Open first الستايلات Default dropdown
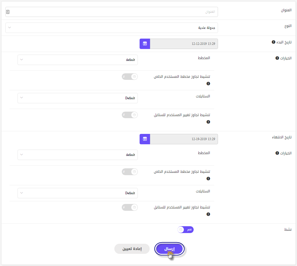 [78, 98]
